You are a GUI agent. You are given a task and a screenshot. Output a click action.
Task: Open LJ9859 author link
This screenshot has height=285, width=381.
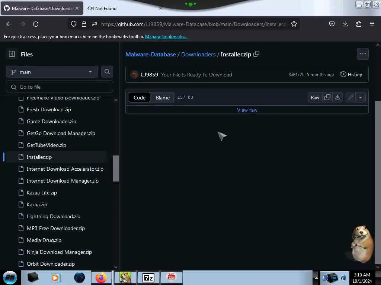(150, 74)
